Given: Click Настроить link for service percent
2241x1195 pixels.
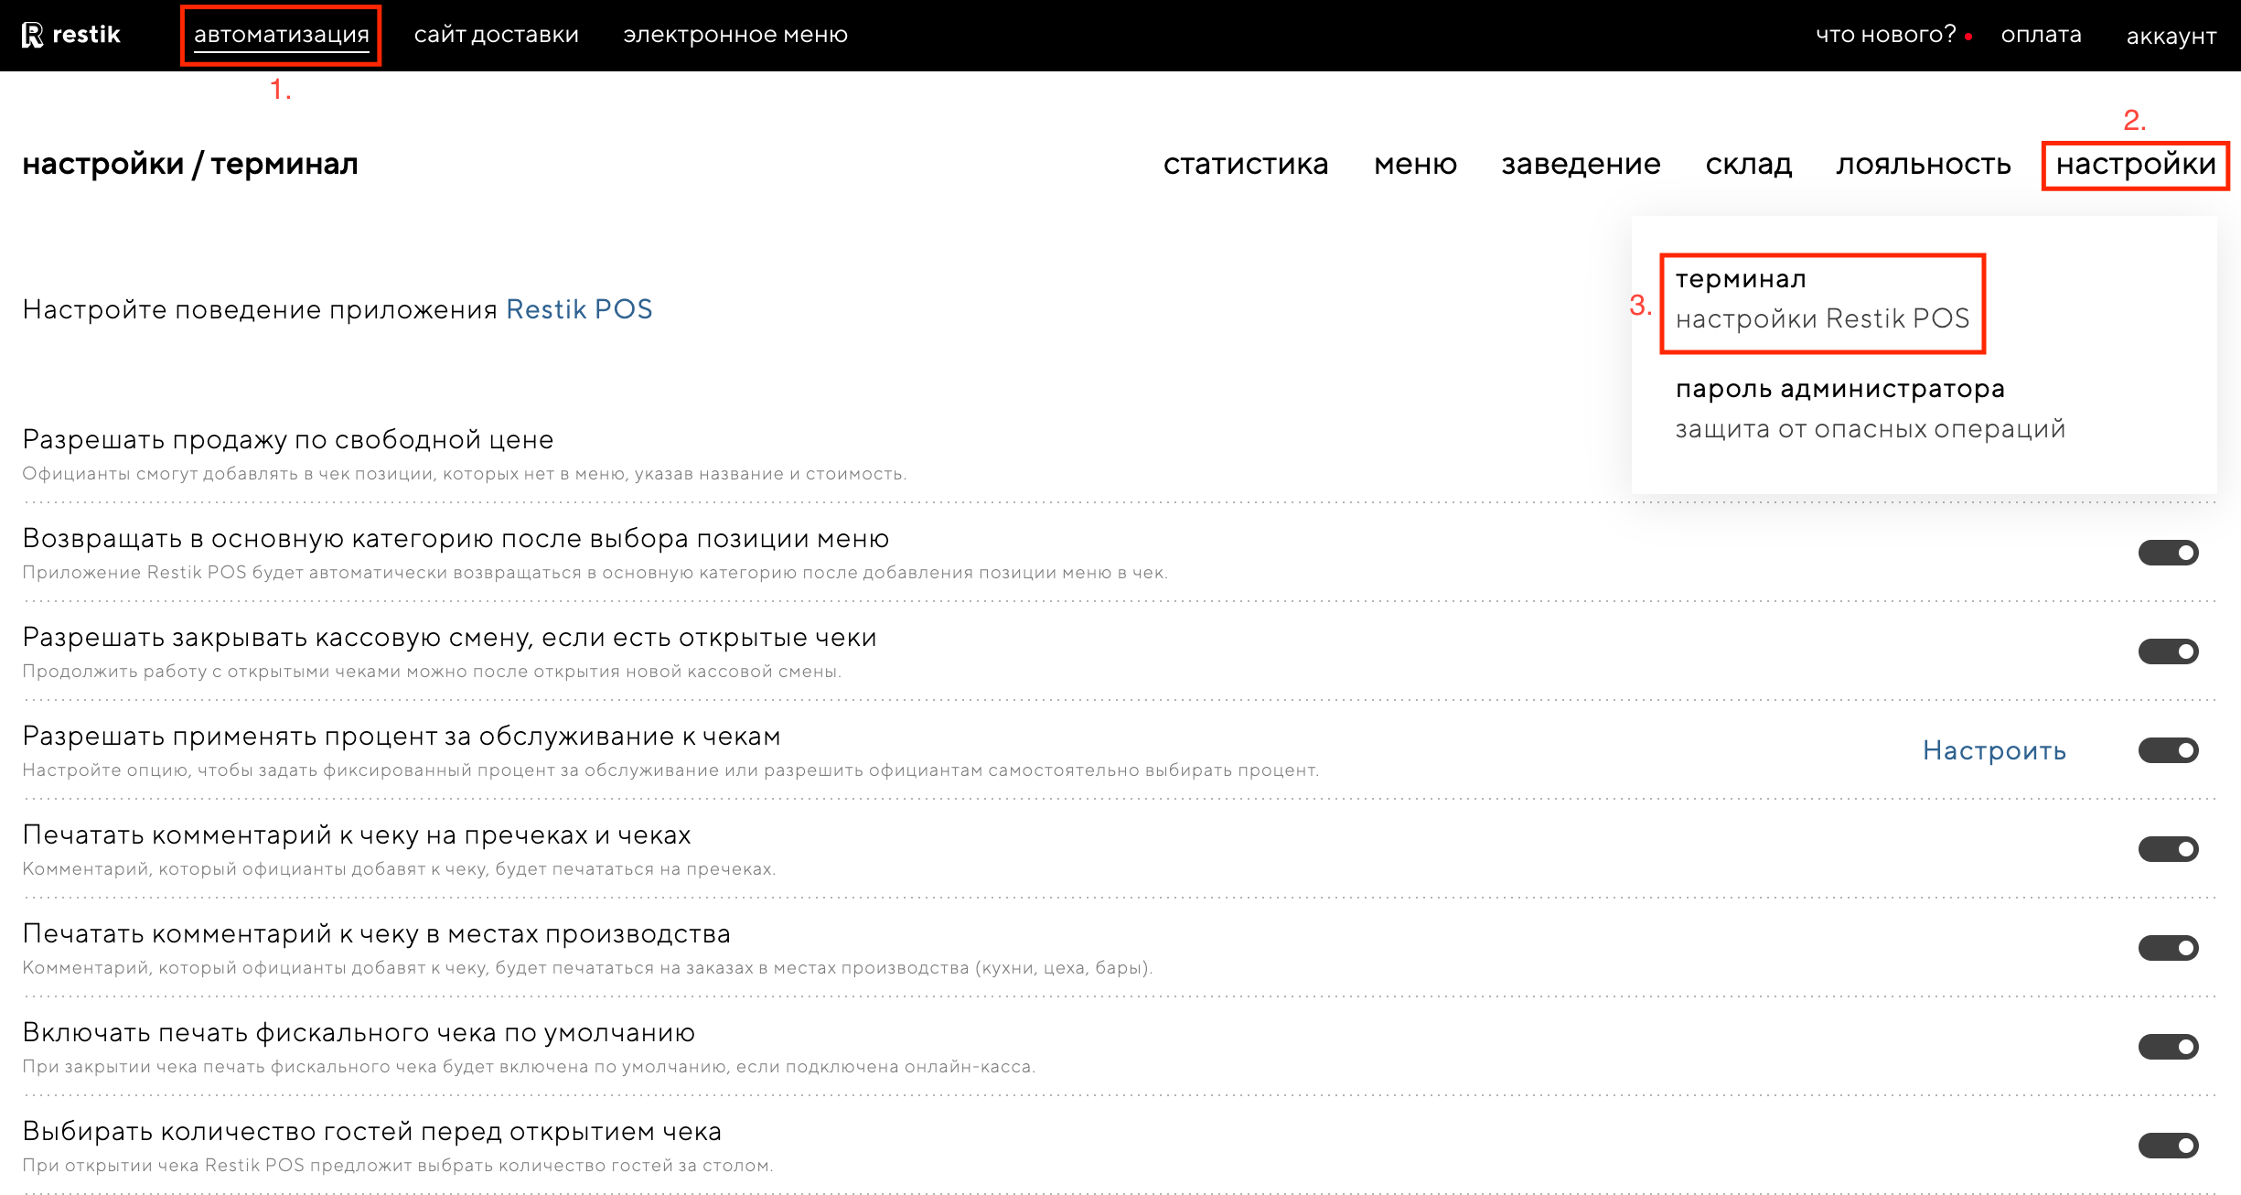Looking at the screenshot, I should [1994, 750].
